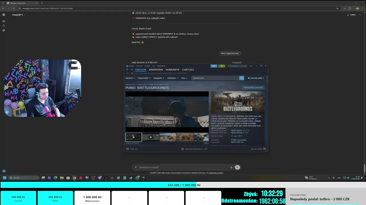Click ChatGPT dictate microphone icon
366x205 pixels.
[231, 167]
